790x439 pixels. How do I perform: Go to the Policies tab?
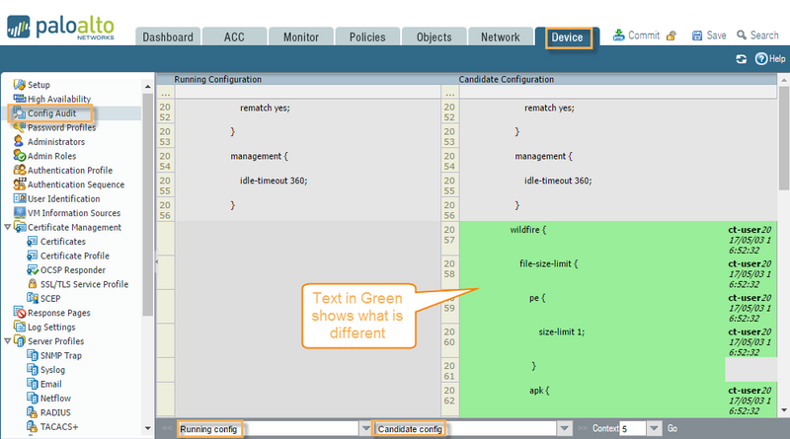[367, 37]
